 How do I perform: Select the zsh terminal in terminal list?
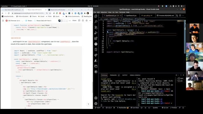pos(180,81)
